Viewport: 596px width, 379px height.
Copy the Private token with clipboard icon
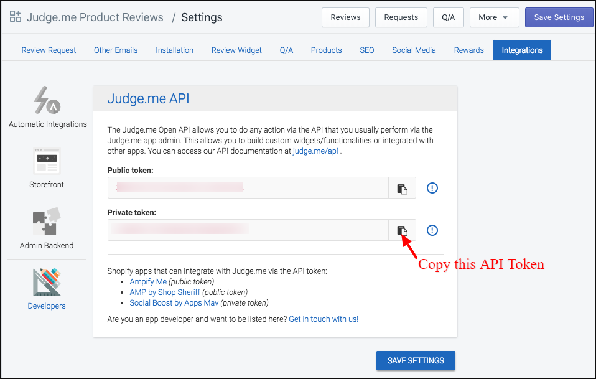click(402, 230)
